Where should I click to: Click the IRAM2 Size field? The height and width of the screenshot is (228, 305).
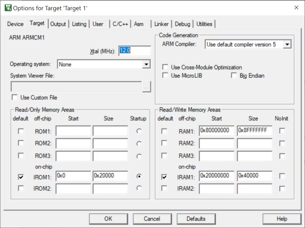pyautogui.click(x=255, y=189)
